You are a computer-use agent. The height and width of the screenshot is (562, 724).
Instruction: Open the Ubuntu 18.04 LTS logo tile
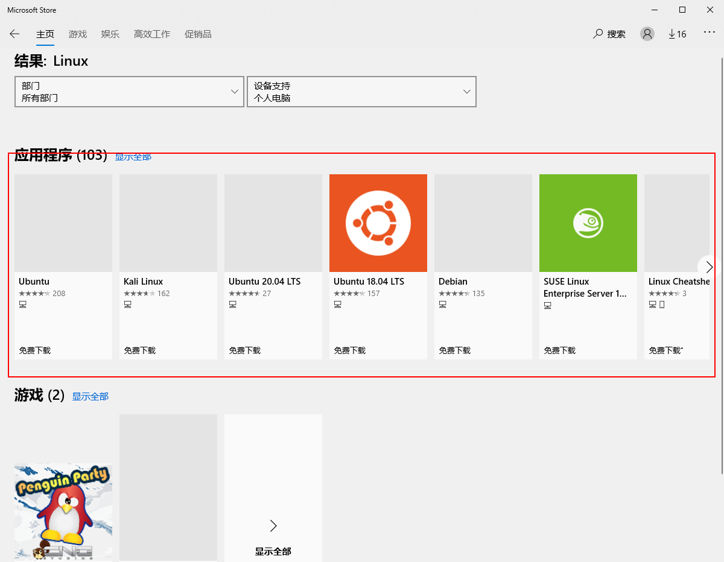pyautogui.click(x=378, y=223)
